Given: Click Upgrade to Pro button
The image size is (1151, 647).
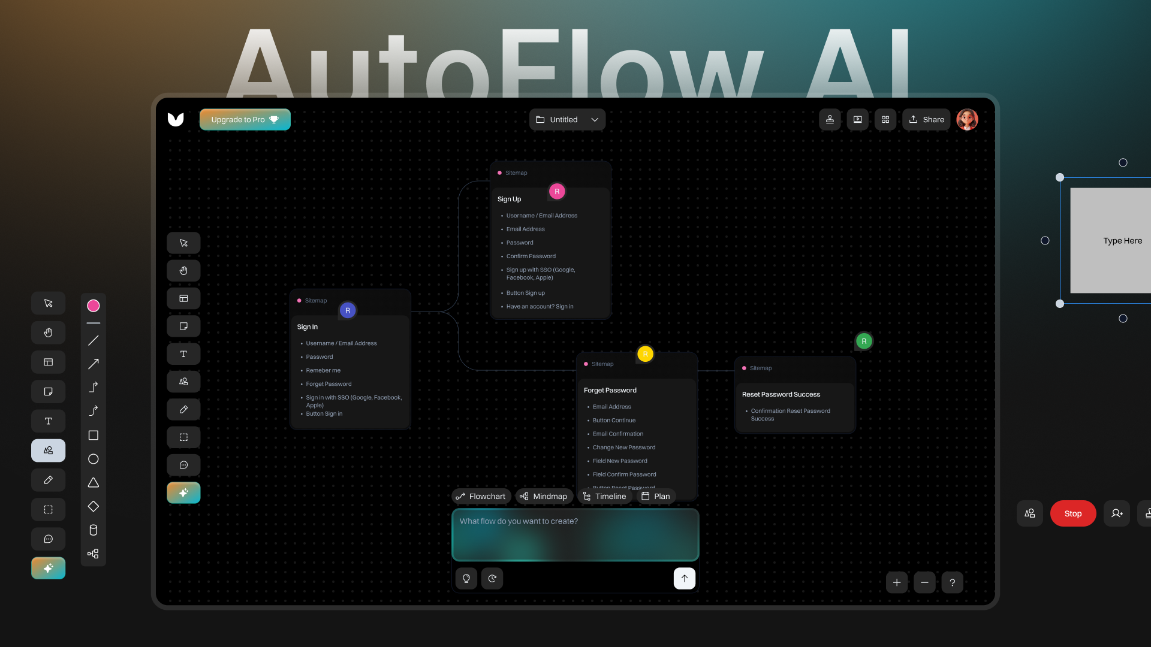Looking at the screenshot, I should click(x=245, y=119).
